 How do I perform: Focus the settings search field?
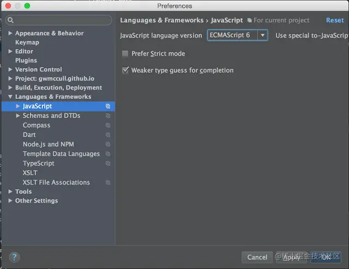[x=59, y=20]
